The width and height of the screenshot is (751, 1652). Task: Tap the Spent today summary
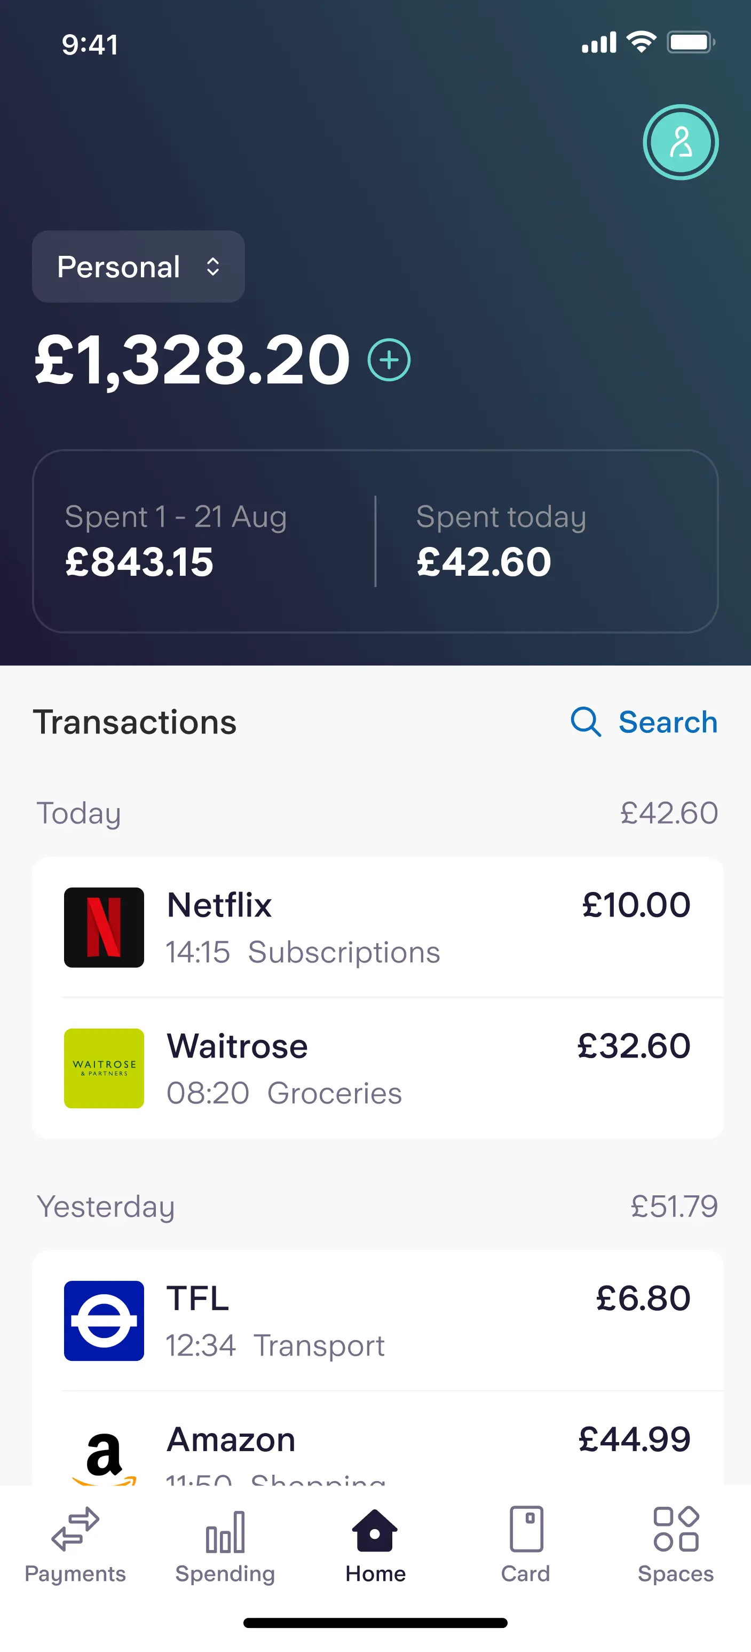tap(544, 541)
